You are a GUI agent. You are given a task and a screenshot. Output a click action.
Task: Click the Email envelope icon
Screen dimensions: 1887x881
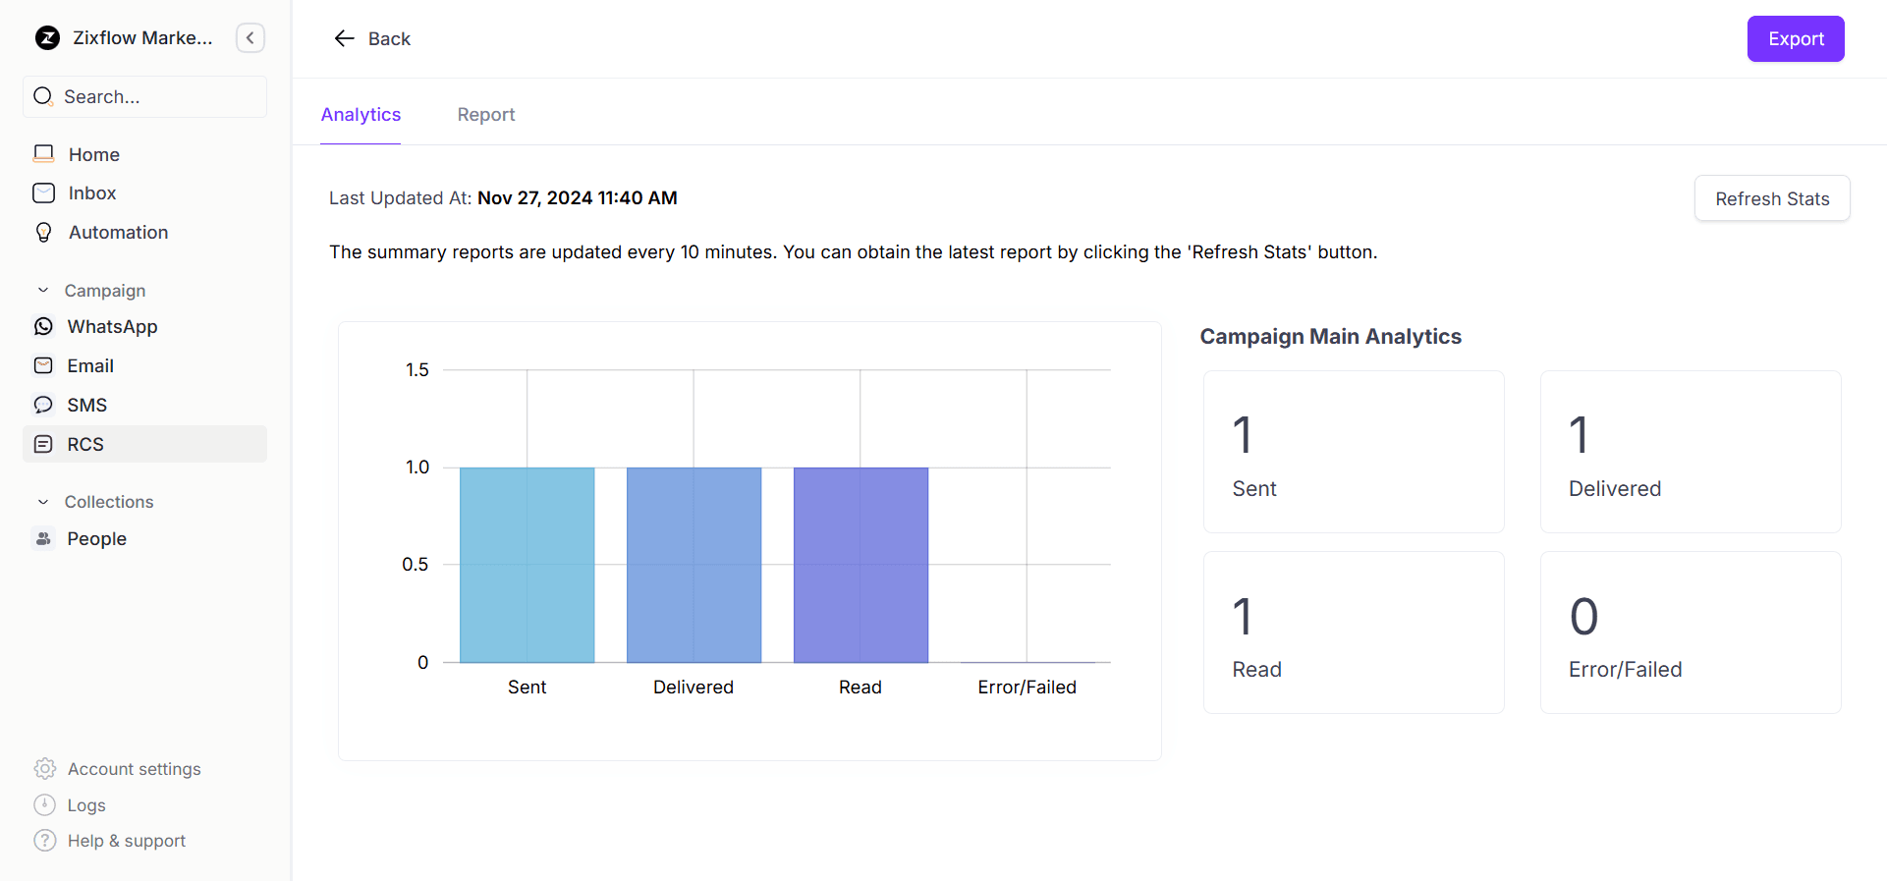point(43,366)
